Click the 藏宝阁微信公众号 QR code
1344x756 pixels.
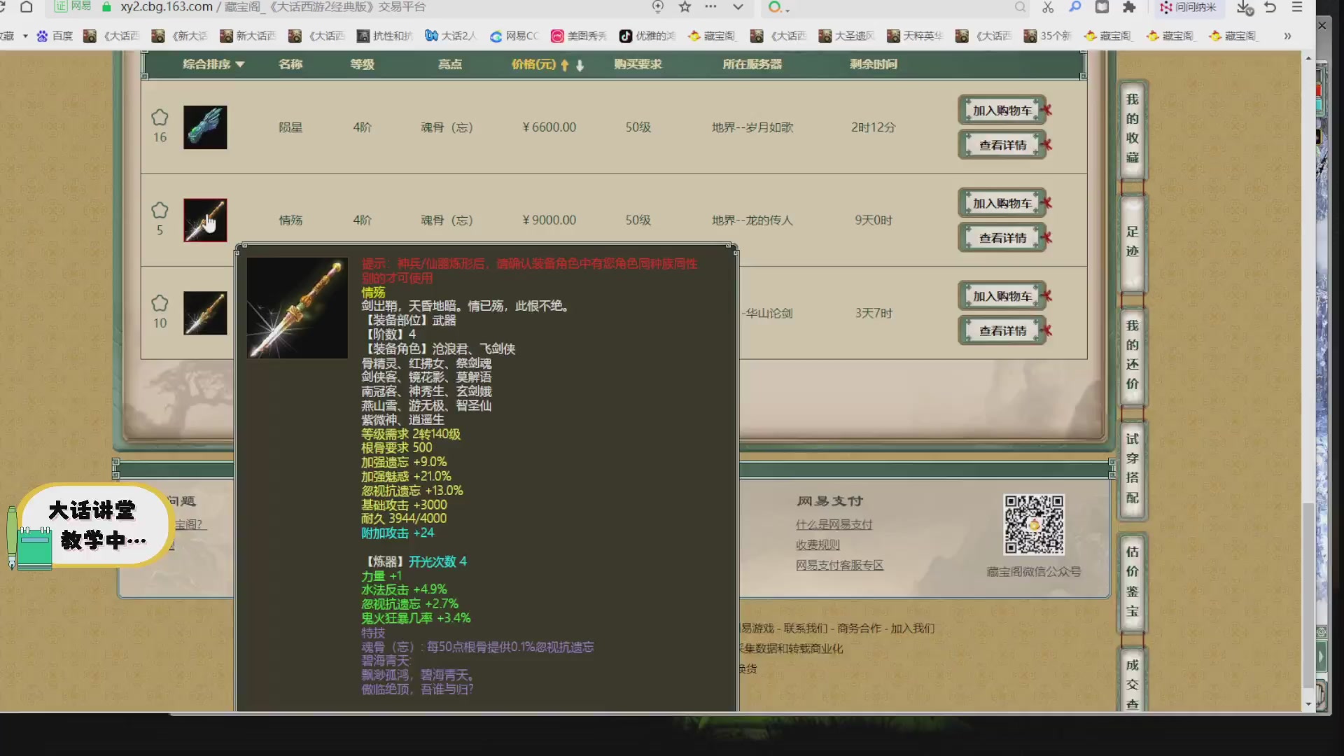coord(1035,525)
